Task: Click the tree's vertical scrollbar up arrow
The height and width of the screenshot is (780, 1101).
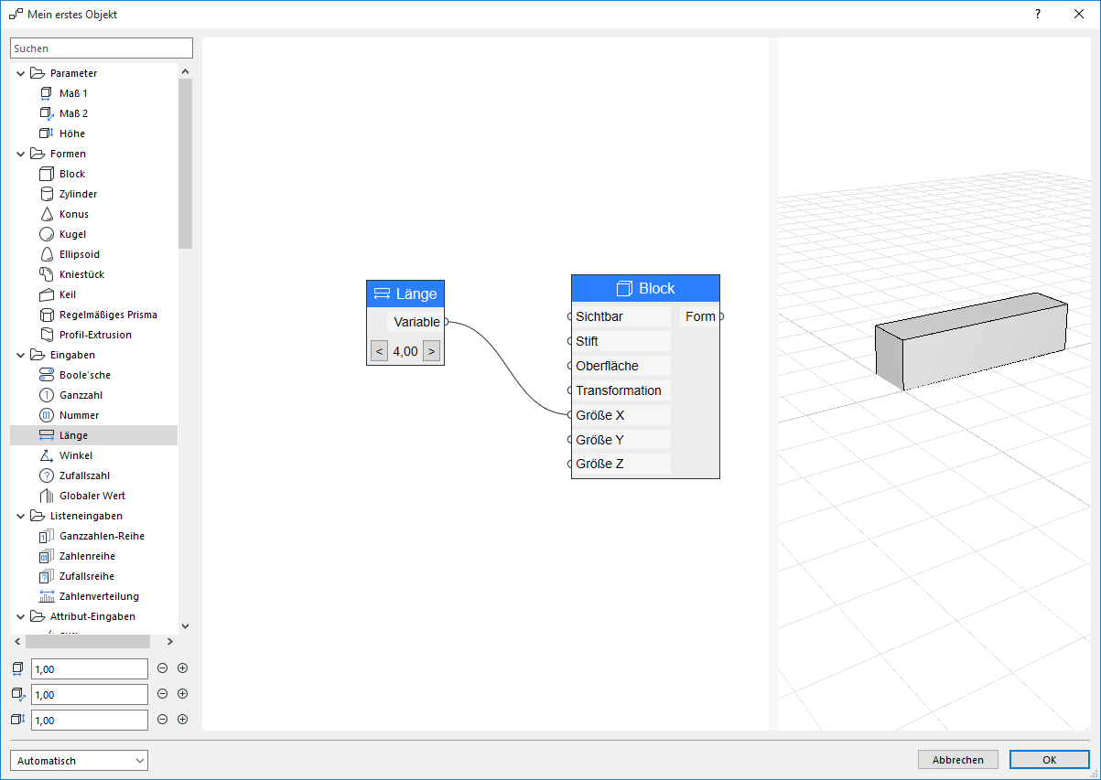Action: [185, 71]
